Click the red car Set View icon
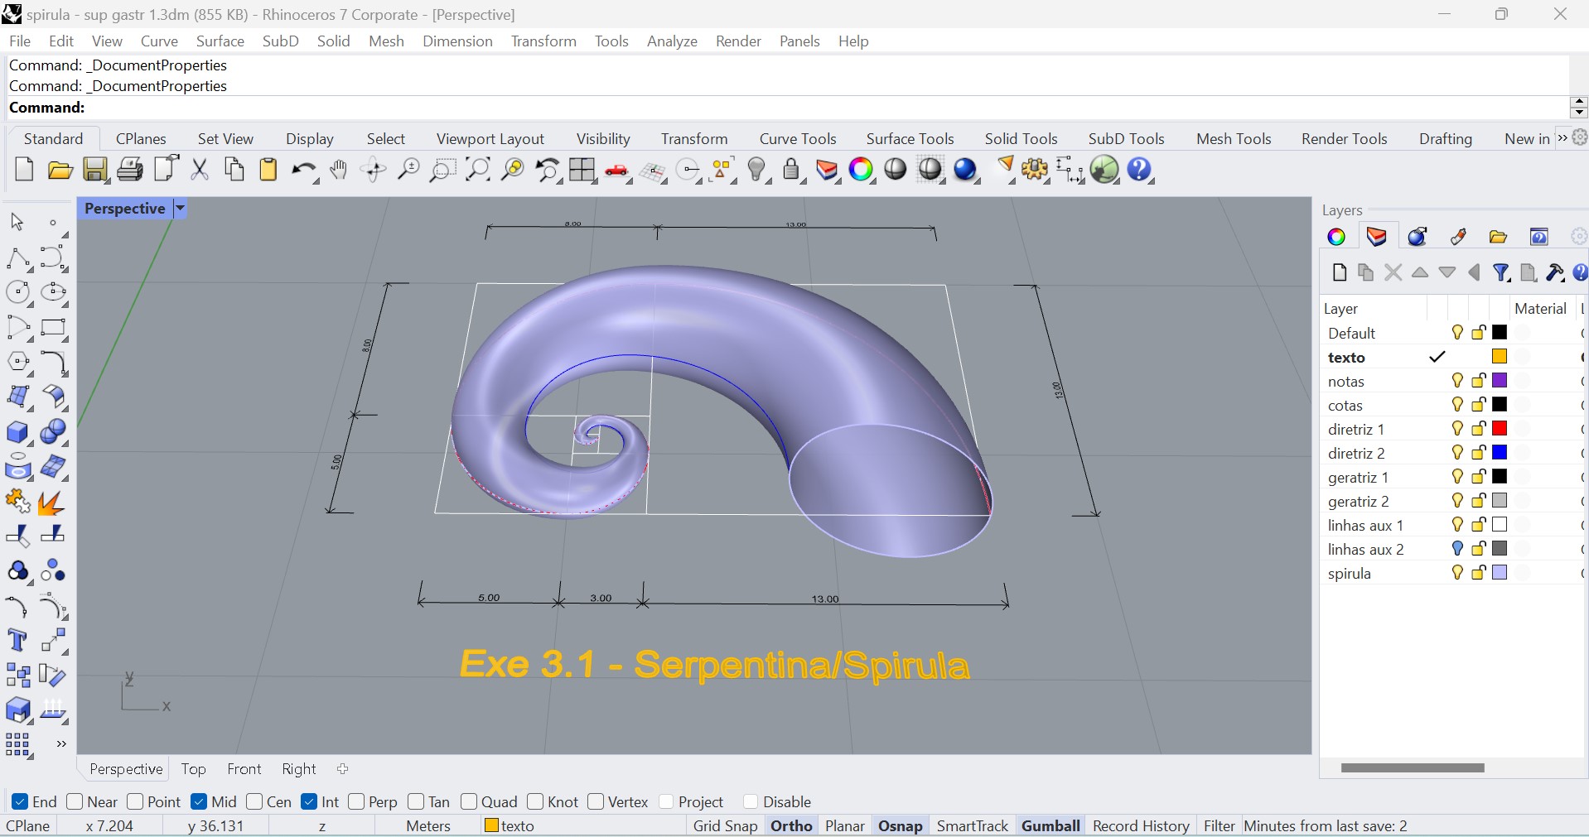Image resolution: width=1589 pixels, height=837 pixels. (x=617, y=171)
